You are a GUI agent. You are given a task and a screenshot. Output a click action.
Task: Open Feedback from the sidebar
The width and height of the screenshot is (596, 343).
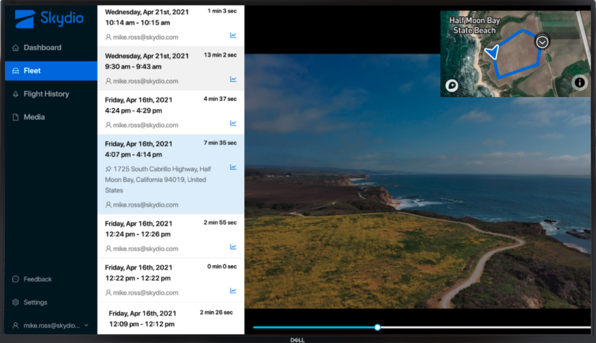(x=37, y=280)
